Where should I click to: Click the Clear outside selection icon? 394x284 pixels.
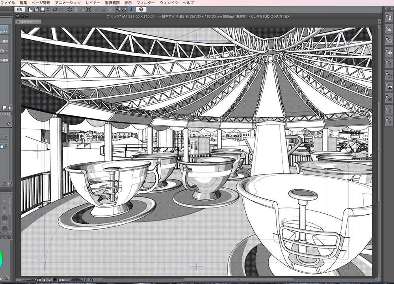click(x=76, y=9)
